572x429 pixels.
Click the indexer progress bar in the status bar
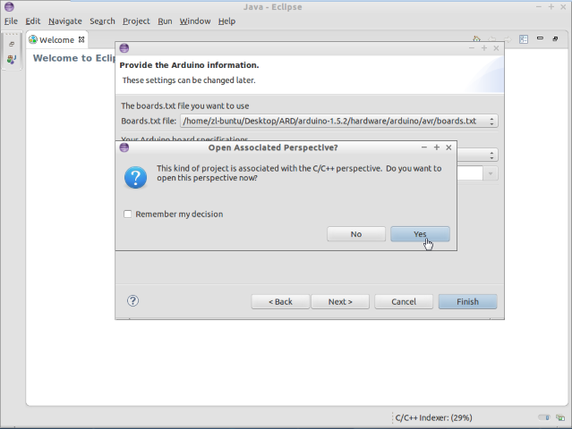click(x=544, y=417)
